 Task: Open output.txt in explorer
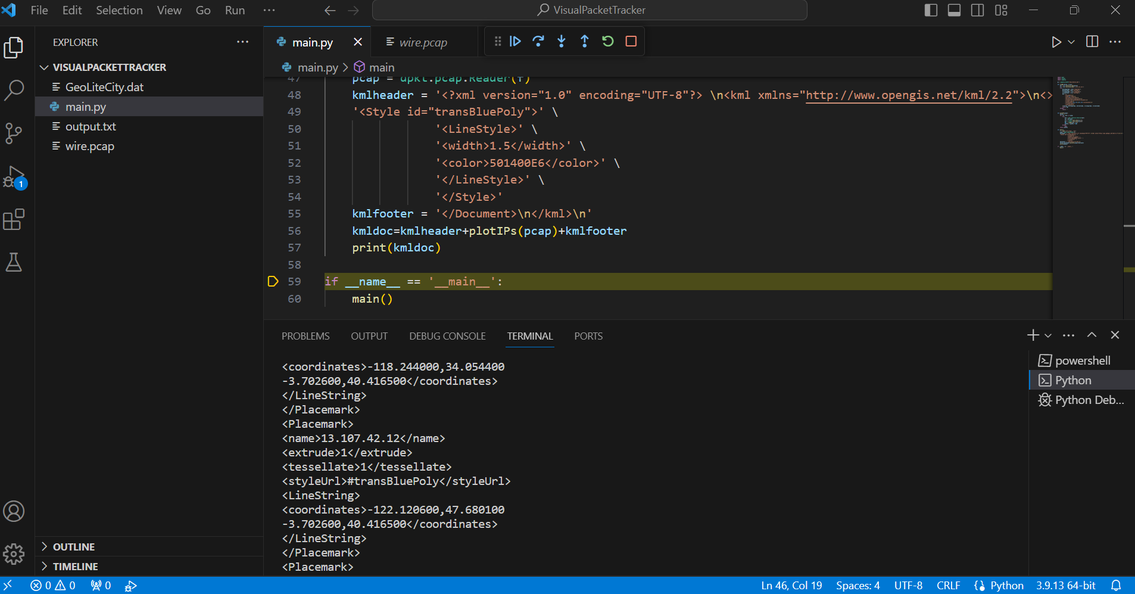(x=149, y=126)
